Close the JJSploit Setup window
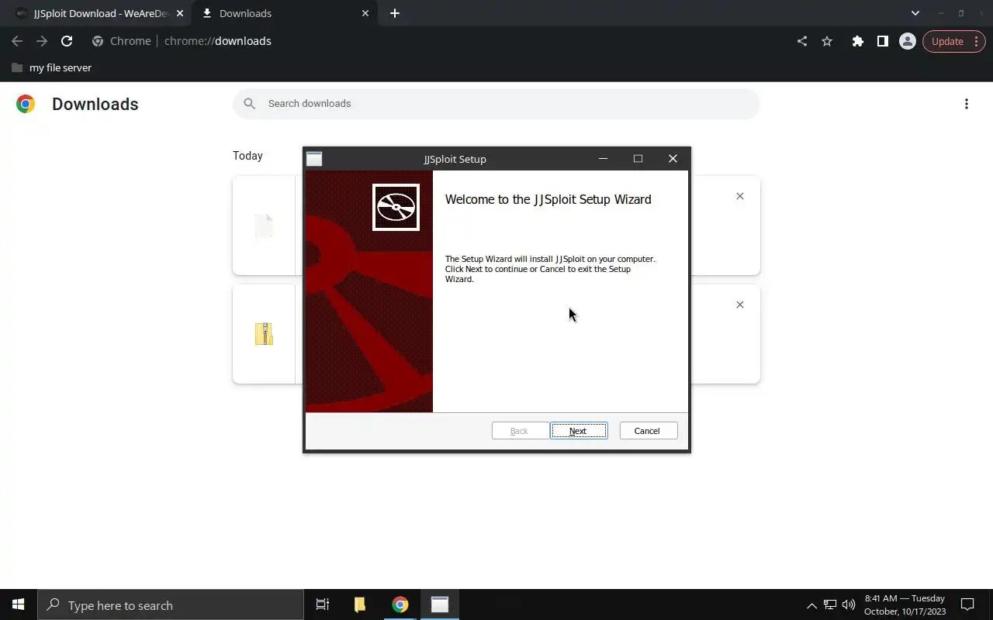This screenshot has height=620, width=993. click(673, 159)
